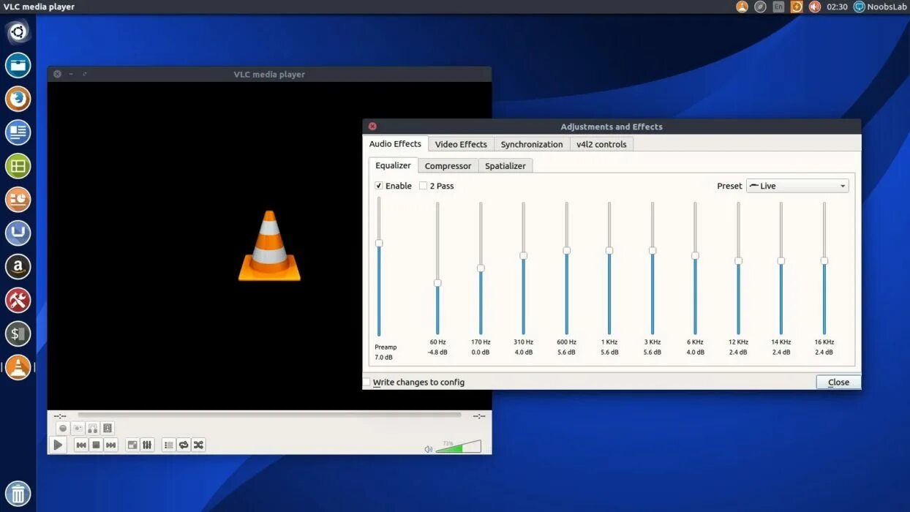This screenshot has width=910, height=512.
Task: Click the 6 KHz band slider handle
Action: tap(695, 255)
